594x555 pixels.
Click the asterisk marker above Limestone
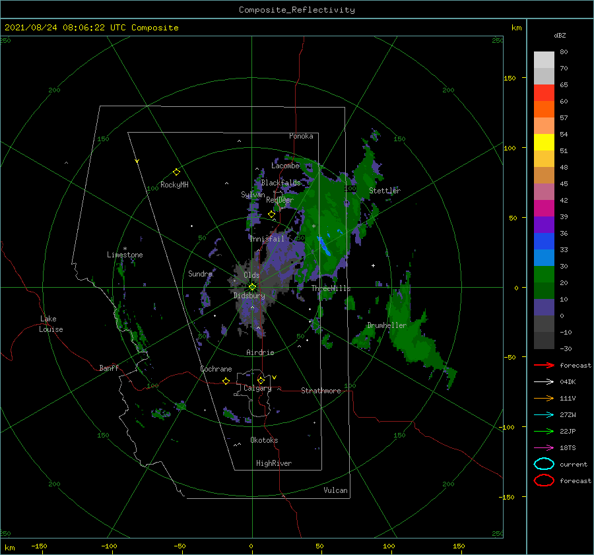pyautogui.click(x=125, y=249)
